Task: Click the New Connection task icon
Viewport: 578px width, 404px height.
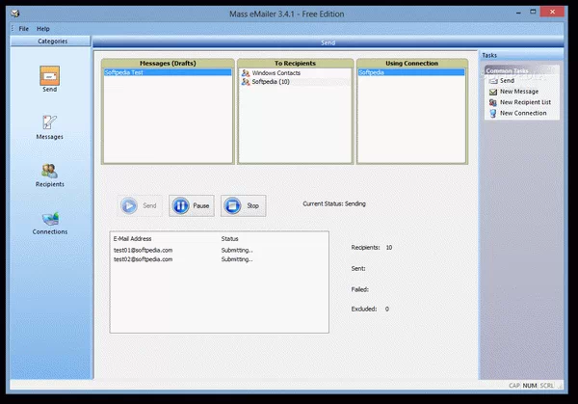Action: pos(493,113)
